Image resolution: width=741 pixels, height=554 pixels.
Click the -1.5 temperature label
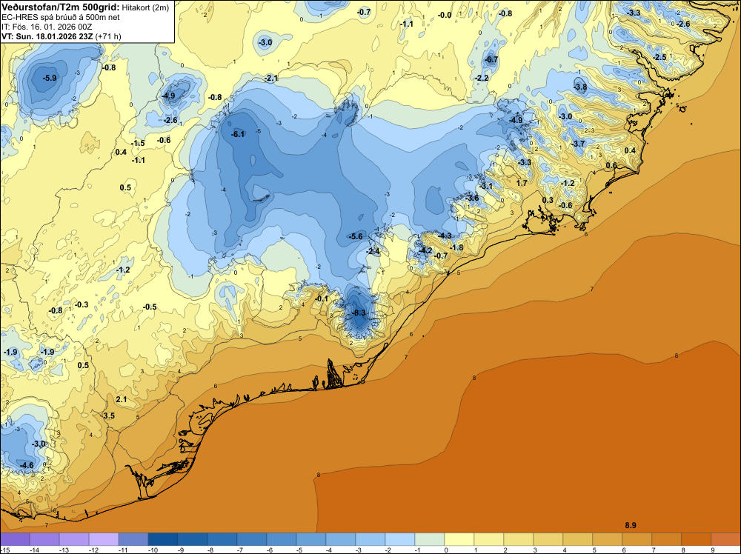click(138, 143)
